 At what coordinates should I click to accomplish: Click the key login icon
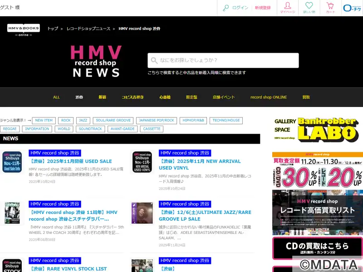point(226,8)
